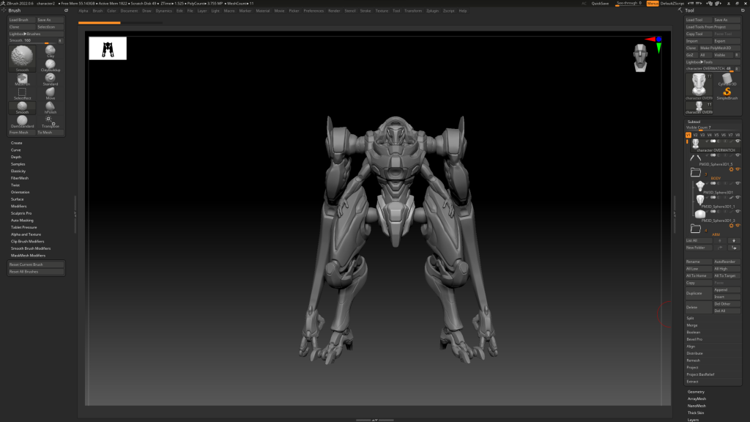
Task: Expand the Tablet Pressure section
Action: point(24,227)
